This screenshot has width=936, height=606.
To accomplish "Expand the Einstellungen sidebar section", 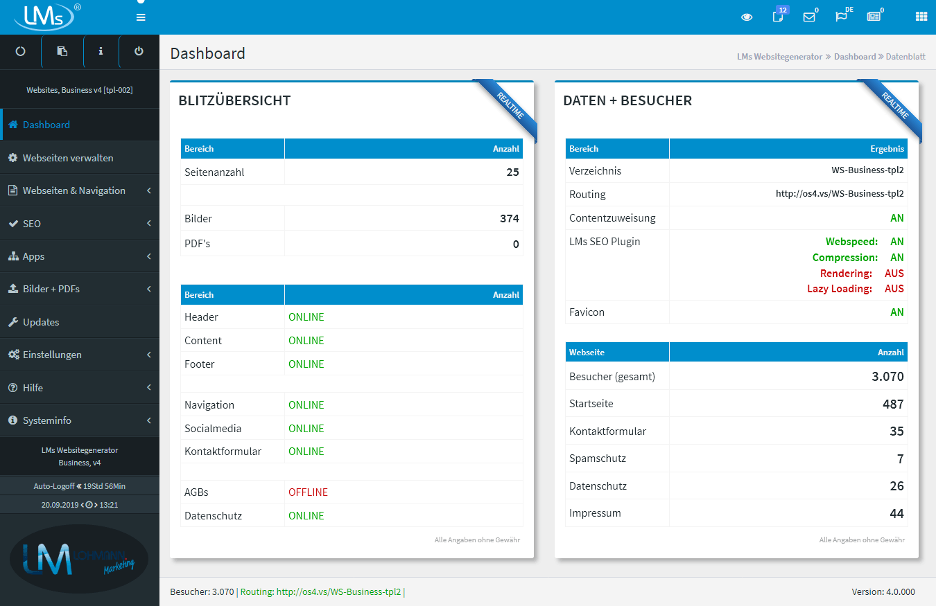I will coord(52,355).
